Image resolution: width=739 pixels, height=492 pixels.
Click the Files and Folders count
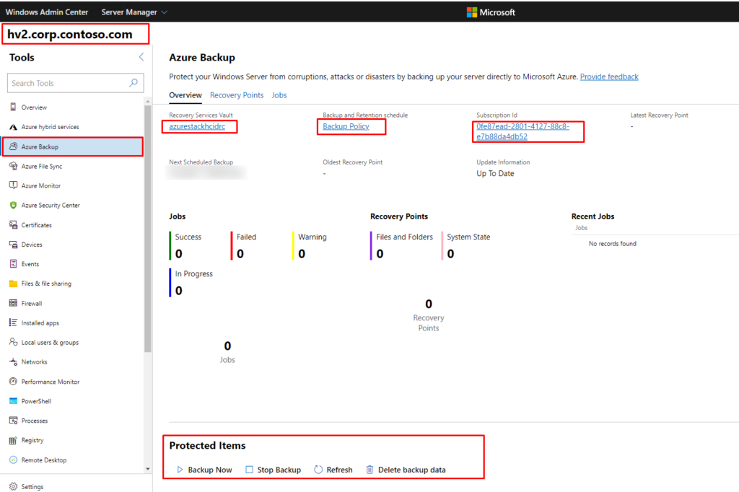(380, 253)
